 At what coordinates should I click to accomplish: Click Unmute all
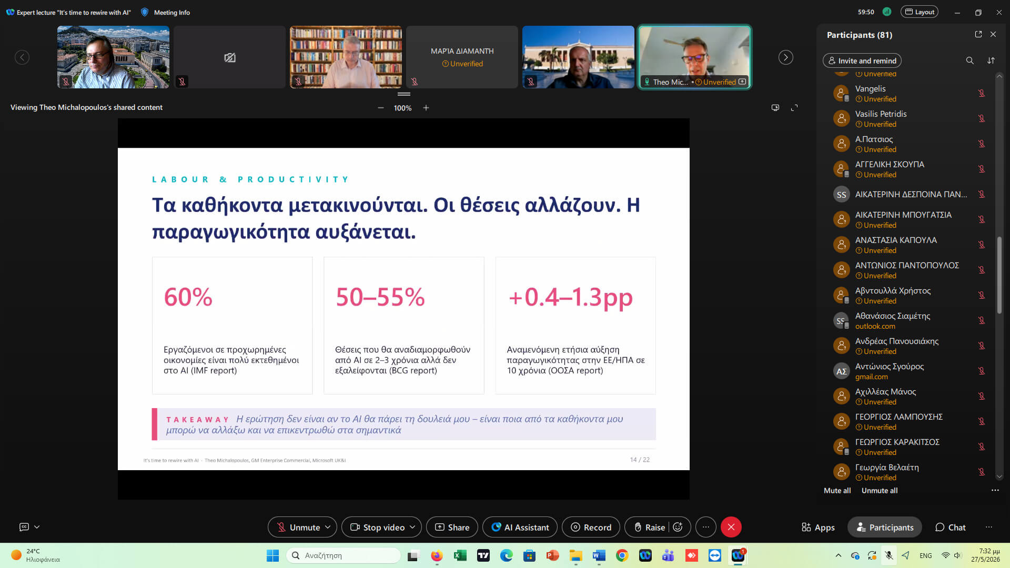pyautogui.click(x=880, y=490)
